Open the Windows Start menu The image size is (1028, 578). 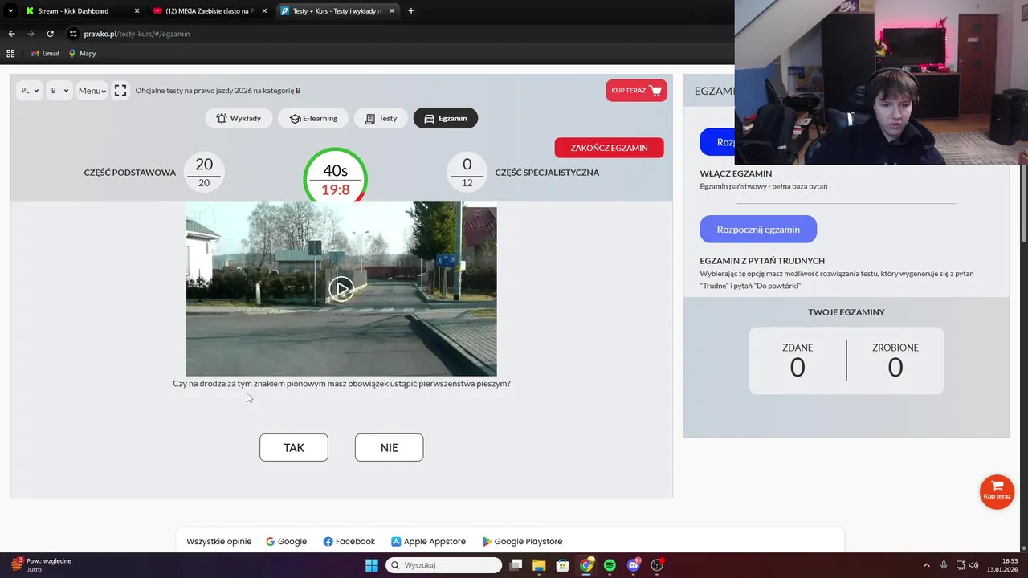click(372, 565)
